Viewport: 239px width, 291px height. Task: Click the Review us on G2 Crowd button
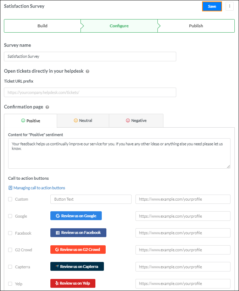pos(78,250)
